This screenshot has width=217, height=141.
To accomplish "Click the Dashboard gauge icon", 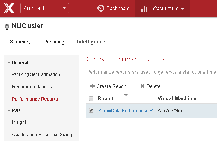I will tap(101, 8).
